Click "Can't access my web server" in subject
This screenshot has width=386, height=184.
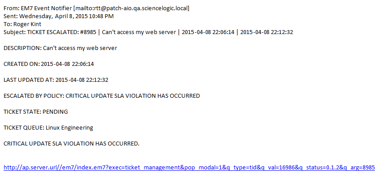tap(137, 32)
